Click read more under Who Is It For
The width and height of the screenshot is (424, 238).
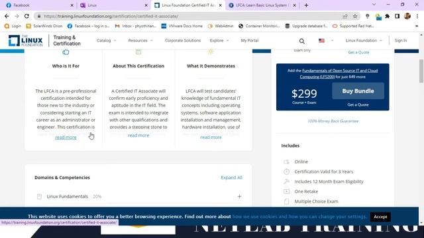pos(66,138)
